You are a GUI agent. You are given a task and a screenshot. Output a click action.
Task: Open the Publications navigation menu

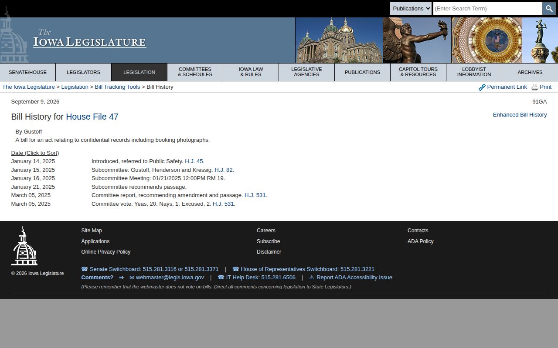click(x=362, y=72)
